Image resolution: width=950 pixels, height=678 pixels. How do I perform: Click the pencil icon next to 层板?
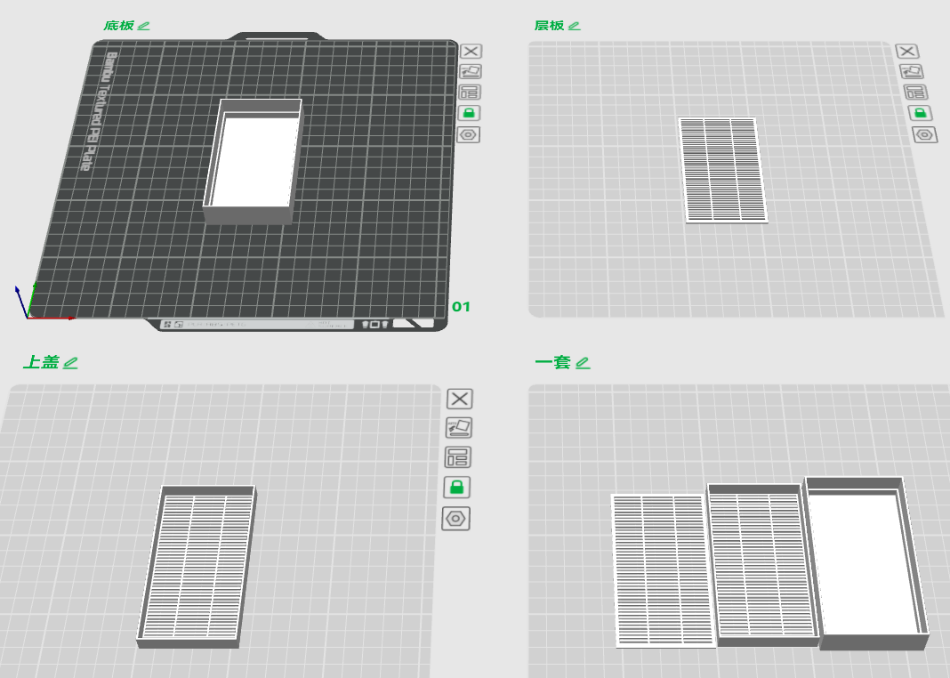[x=575, y=26]
